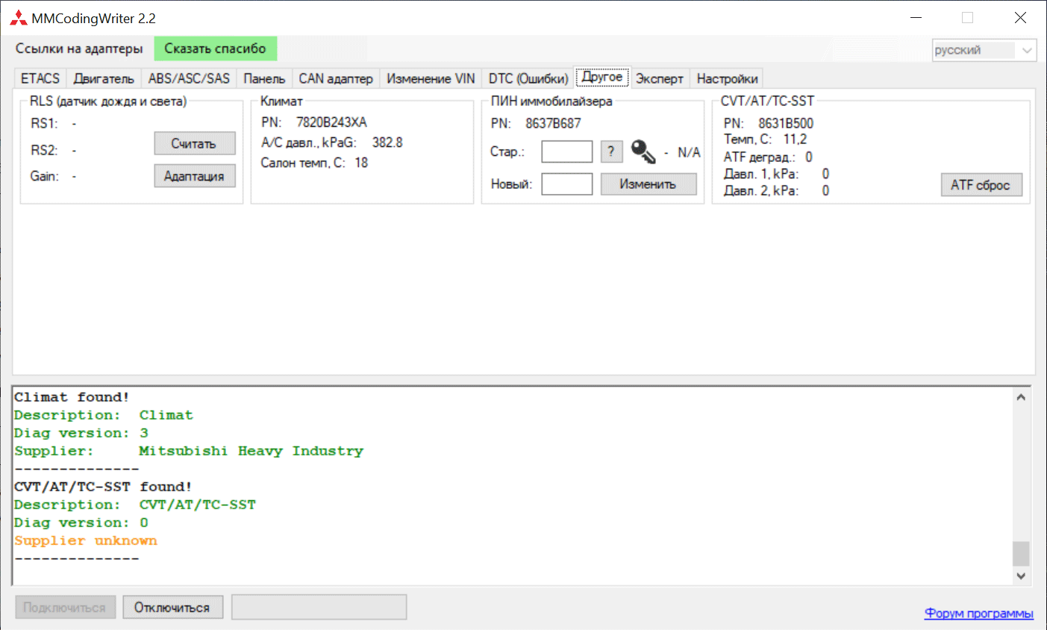The width and height of the screenshot is (1047, 630).
Task: Click the disabled Подключиться button
Action: [x=65, y=608]
